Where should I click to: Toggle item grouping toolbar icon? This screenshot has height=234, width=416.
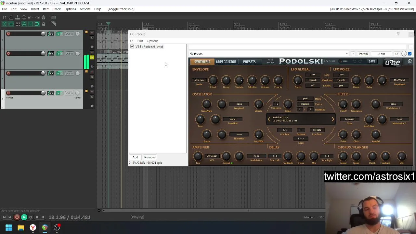point(11,24)
